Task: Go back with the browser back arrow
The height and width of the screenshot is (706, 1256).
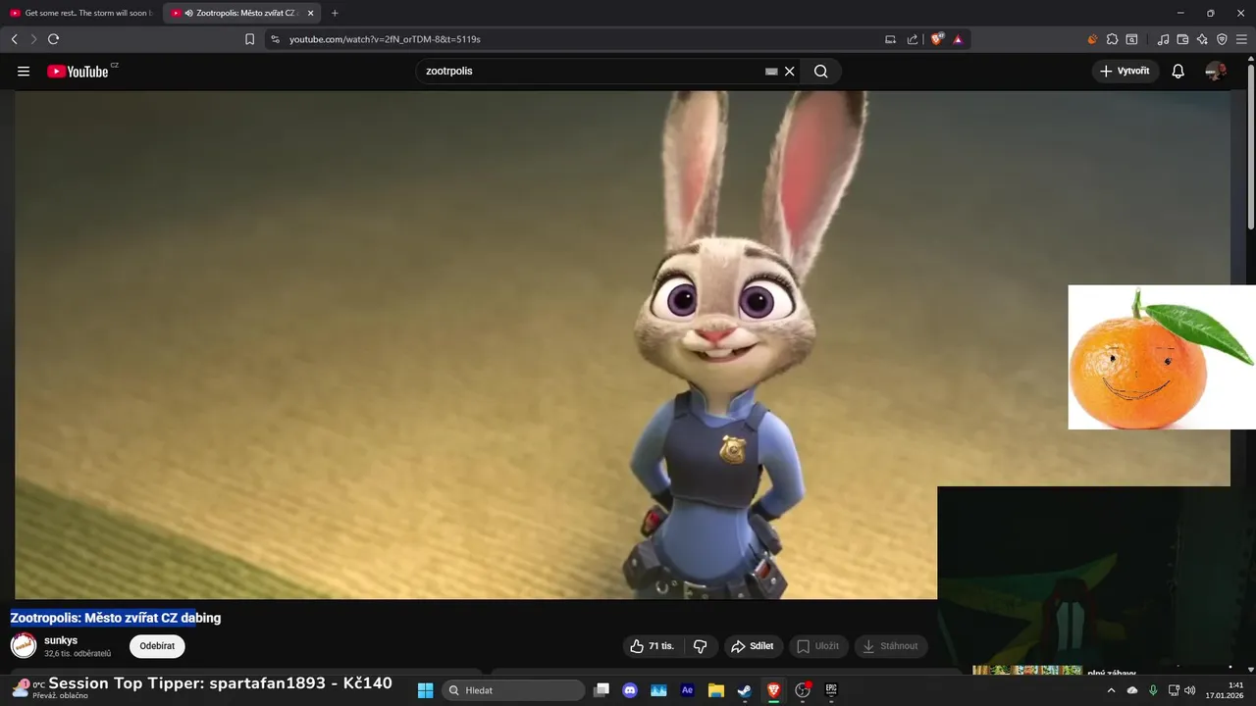Action: tap(15, 39)
